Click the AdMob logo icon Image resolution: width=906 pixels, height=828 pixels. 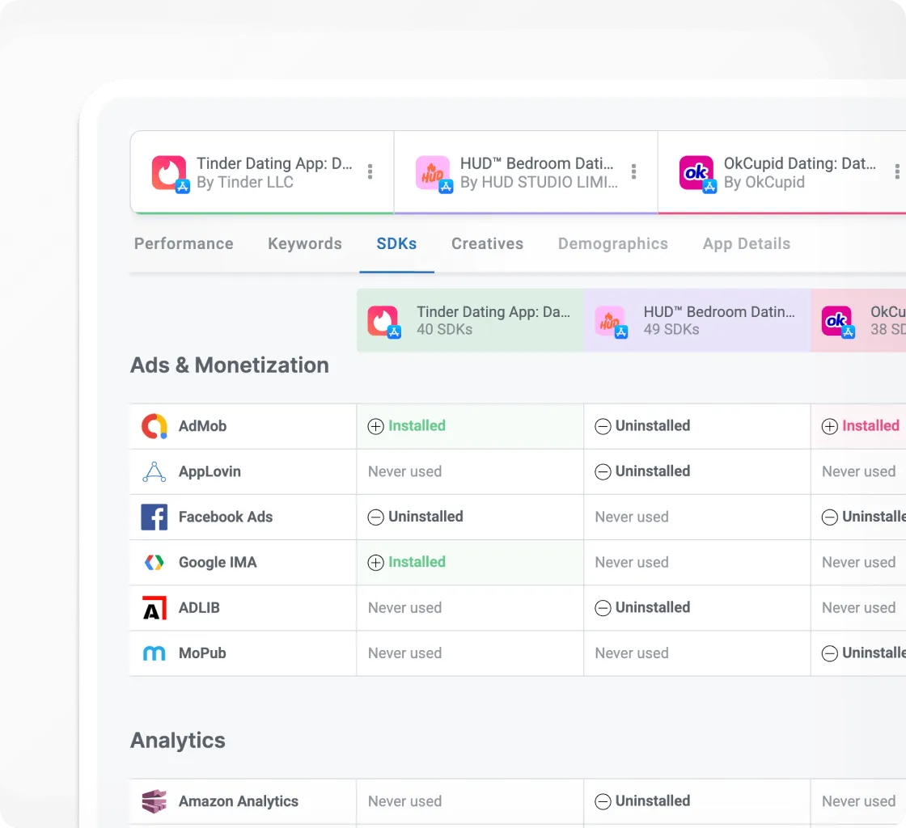coord(155,426)
